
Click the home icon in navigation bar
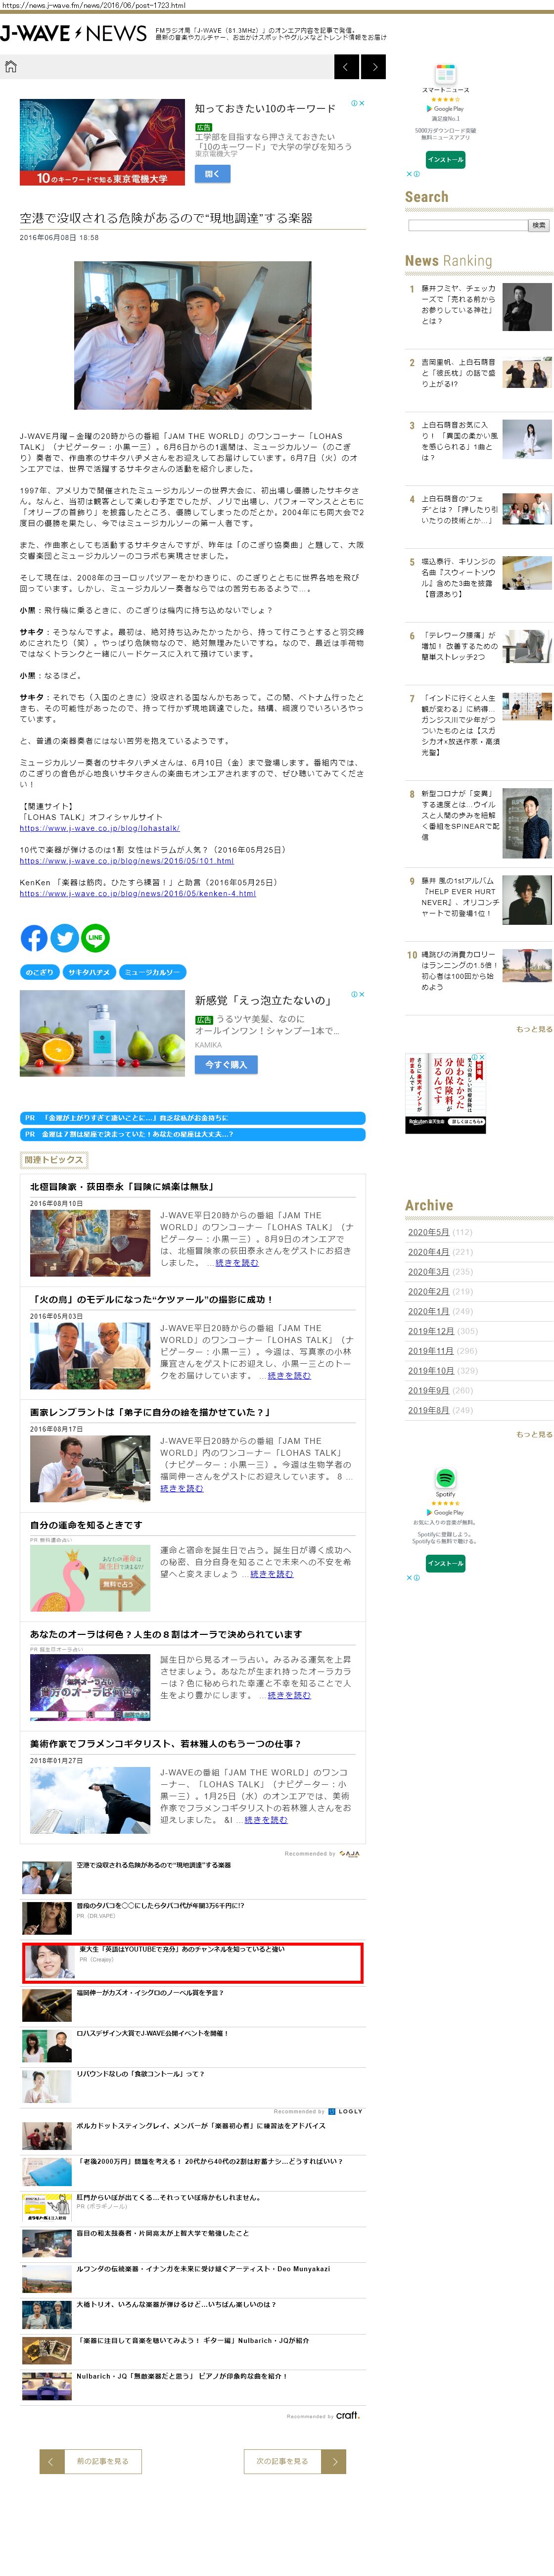tap(11, 67)
